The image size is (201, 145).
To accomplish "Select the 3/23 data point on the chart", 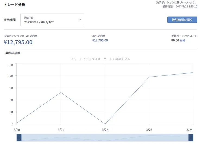I will coord(149,77).
